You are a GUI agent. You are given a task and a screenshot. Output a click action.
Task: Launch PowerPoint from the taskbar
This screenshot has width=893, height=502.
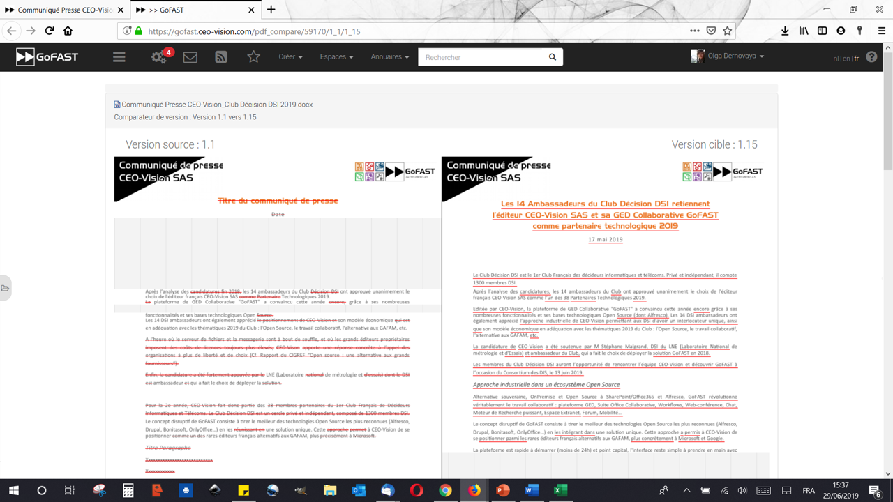(x=502, y=490)
